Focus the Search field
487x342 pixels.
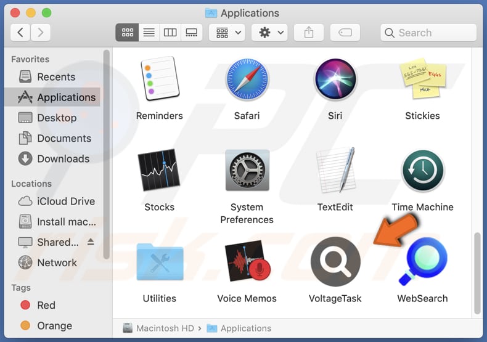(x=428, y=32)
